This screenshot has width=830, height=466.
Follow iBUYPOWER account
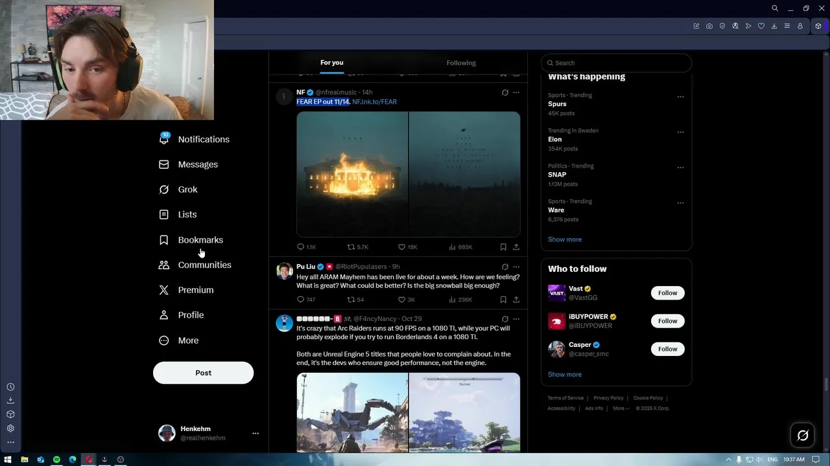click(667, 321)
